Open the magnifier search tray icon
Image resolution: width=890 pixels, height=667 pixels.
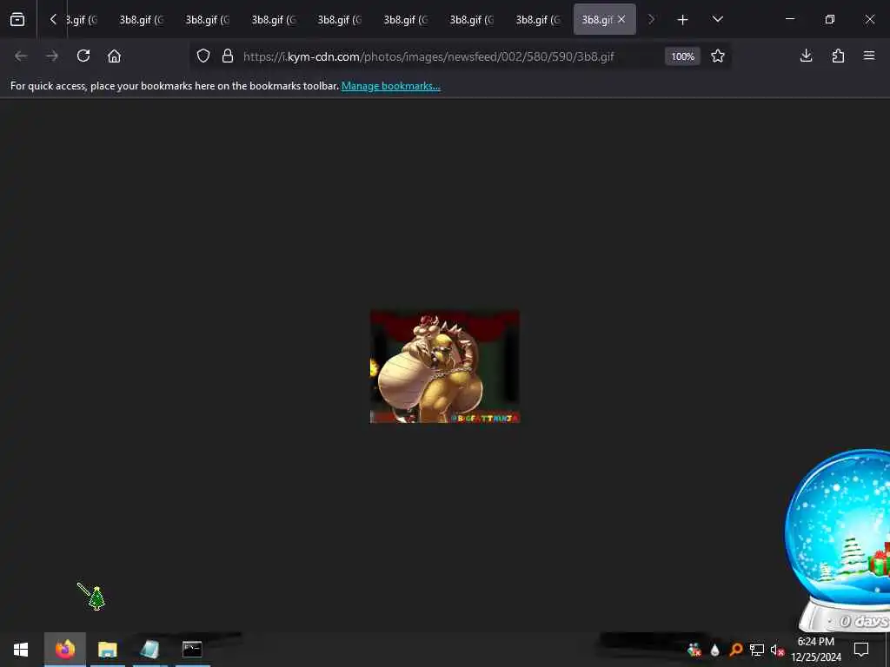coord(736,650)
